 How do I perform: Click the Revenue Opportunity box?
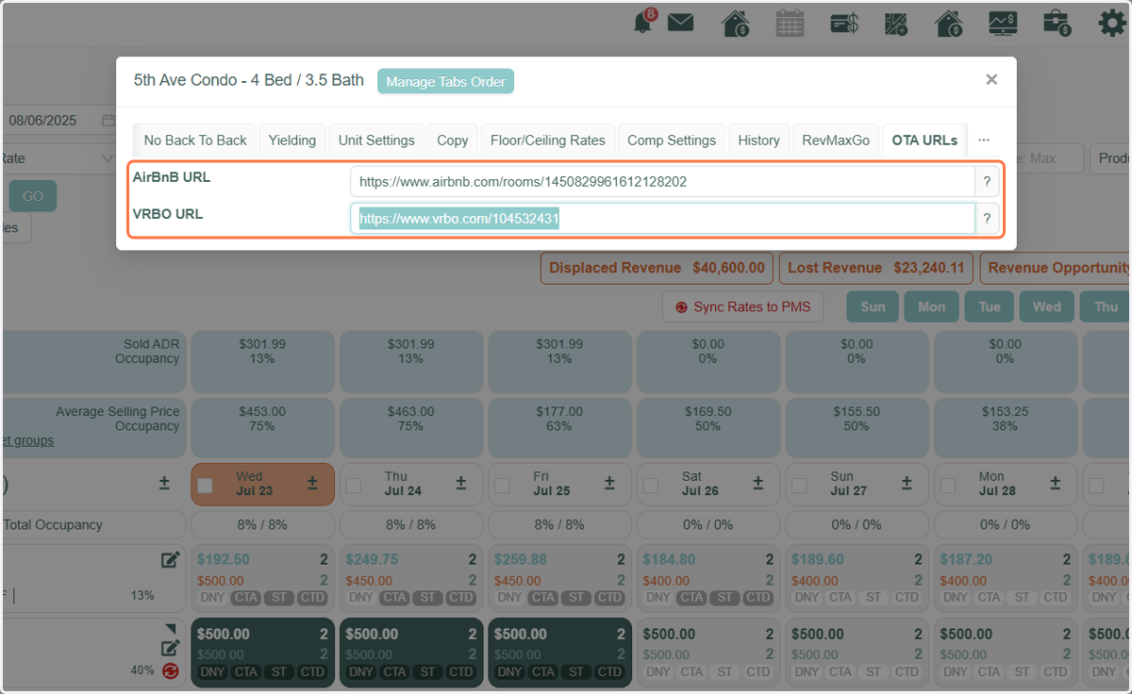point(1057,268)
